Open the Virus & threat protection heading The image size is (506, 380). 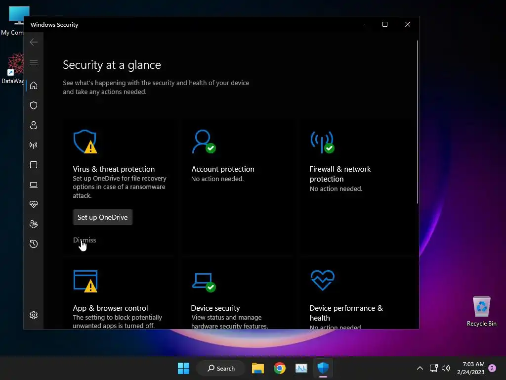(x=114, y=169)
